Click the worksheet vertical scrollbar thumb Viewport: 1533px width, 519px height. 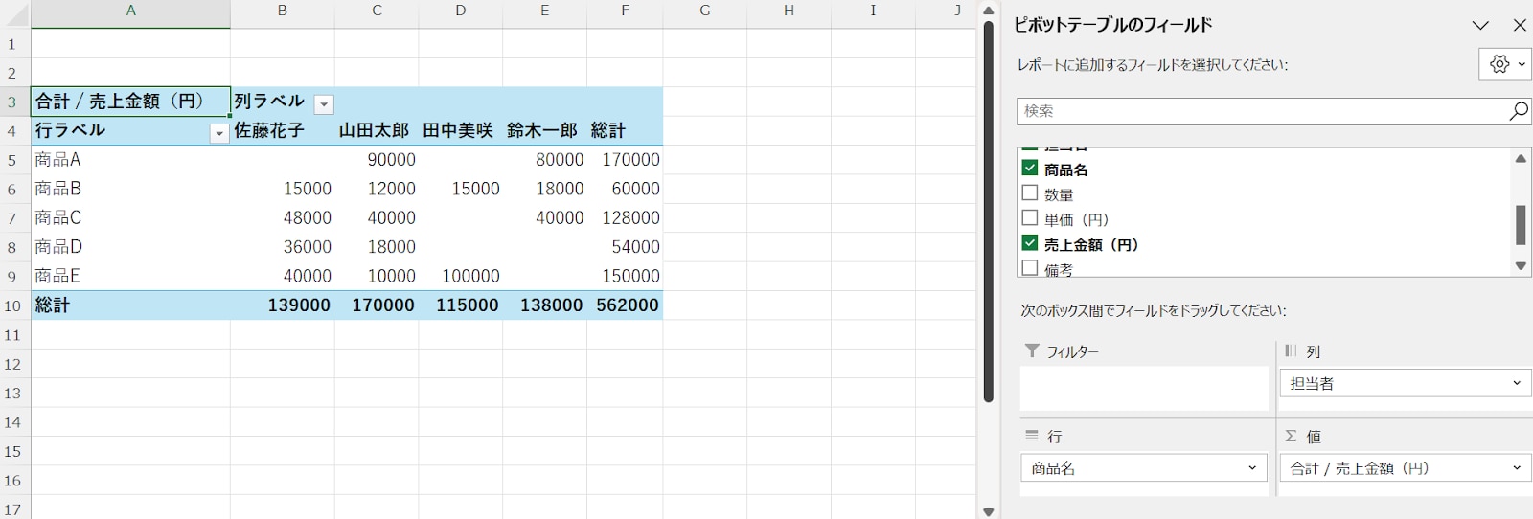tap(989, 212)
